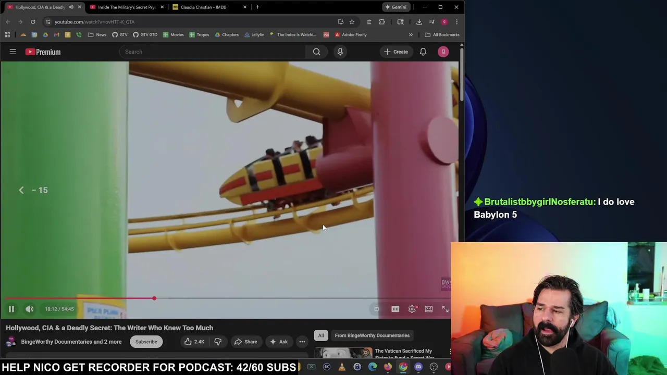Start voice search with the microphone
This screenshot has width=667, height=375.
coord(340,52)
